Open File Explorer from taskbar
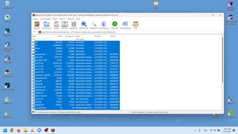Screen dimensions: 238x134 [x=26, y=130]
